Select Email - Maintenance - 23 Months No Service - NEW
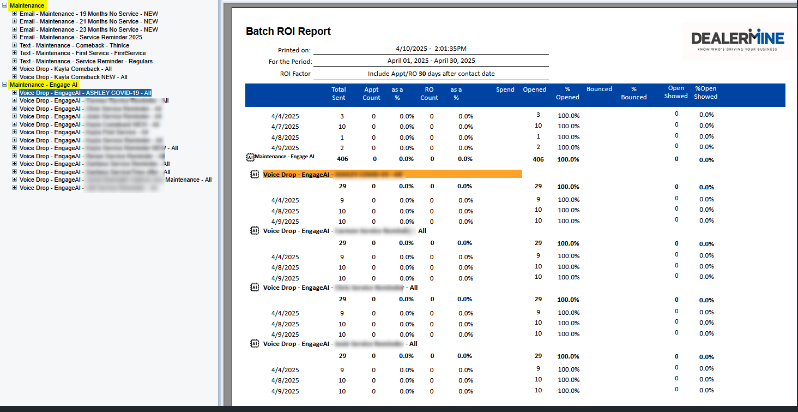 click(x=89, y=29)
